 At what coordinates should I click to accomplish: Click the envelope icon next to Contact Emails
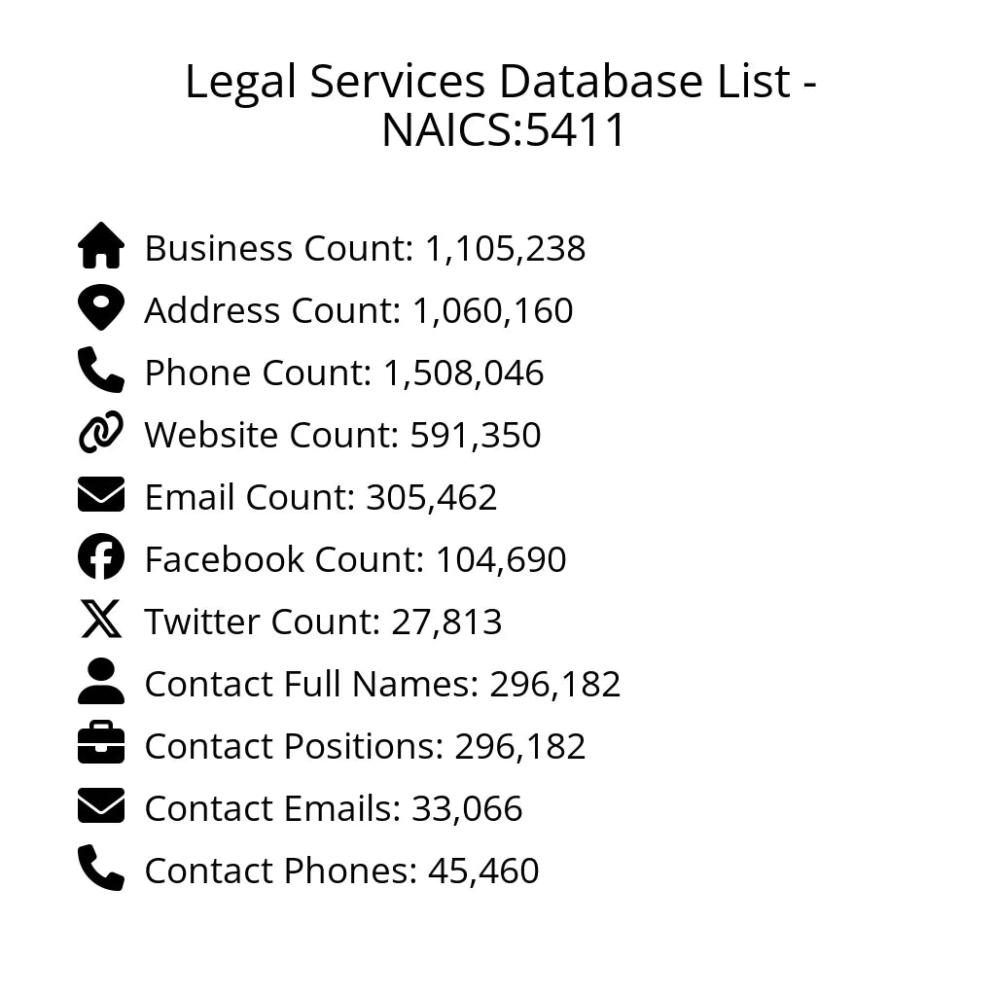click(x=101, y=806)
